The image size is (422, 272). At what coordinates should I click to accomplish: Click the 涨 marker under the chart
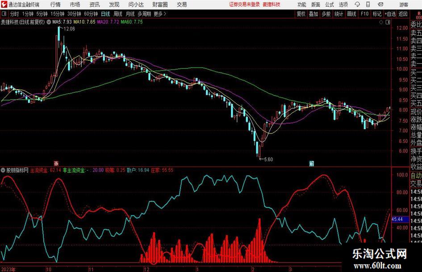(56, 163)
